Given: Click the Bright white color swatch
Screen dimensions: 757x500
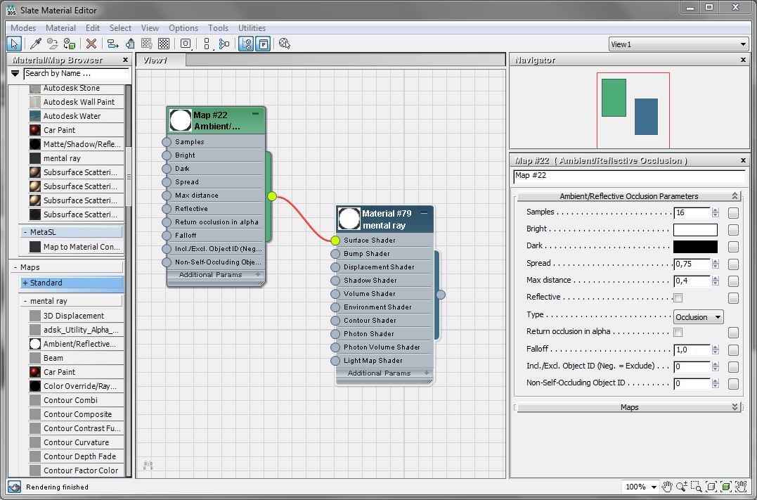Looking at the screenshot, I should coord(695,230).
